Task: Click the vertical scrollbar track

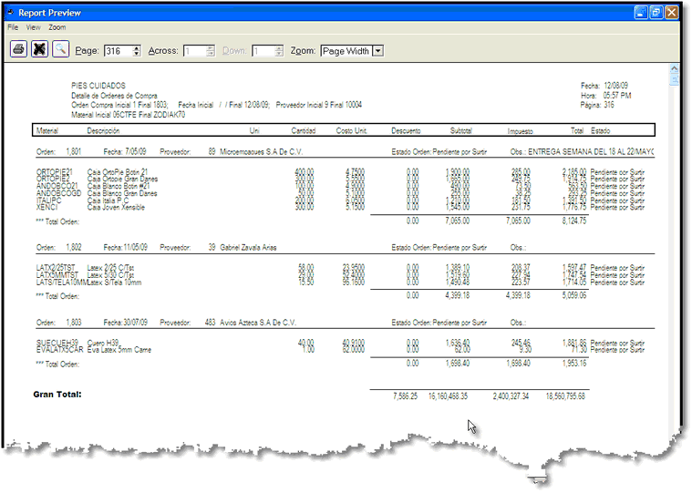Action: tap(675, 273)
